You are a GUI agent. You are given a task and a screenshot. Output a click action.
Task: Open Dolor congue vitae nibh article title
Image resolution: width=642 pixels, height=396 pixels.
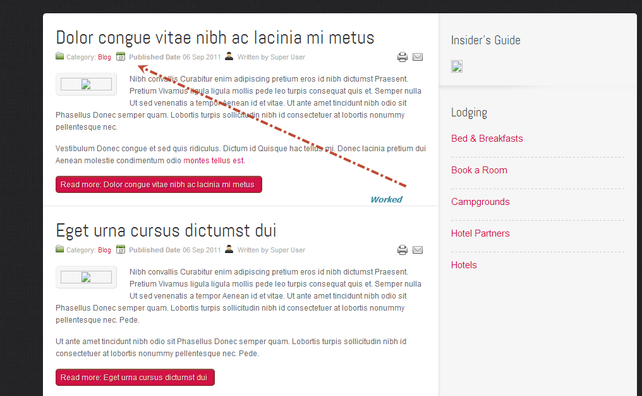click(x=215, y=38)
